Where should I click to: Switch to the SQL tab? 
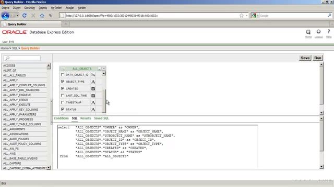click(75, 118)
